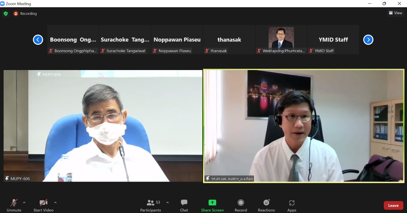Expand audio options arrow next to Unmute
Screen dimensions: 407x213
click(24, 202)
